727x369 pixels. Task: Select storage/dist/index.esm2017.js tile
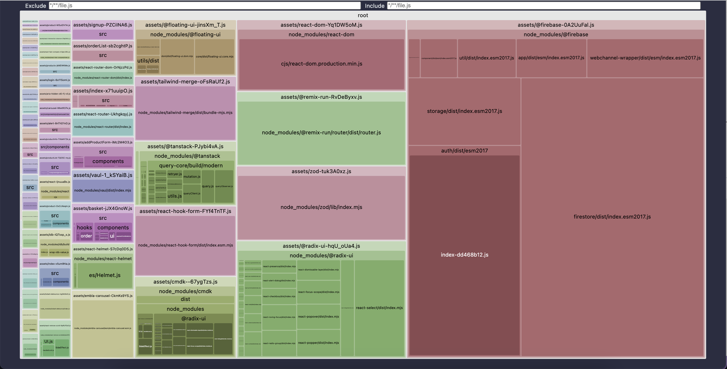coord(464,111)
